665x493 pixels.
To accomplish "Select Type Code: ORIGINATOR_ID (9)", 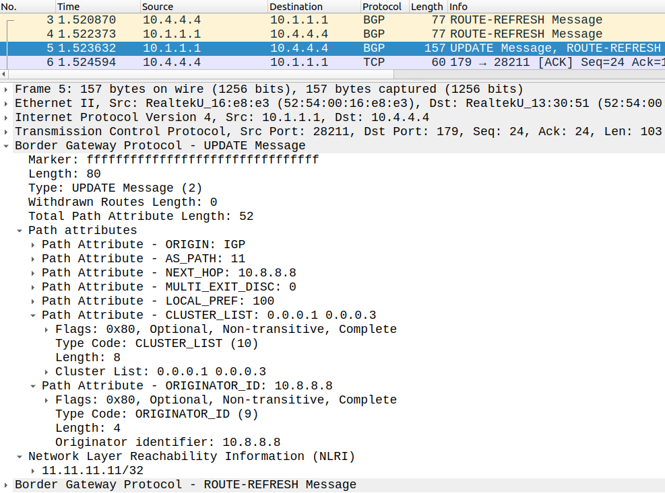I will 156,414.
